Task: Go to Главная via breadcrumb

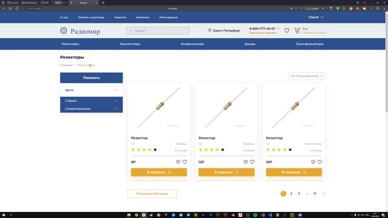Action: [x=66, y=65]
